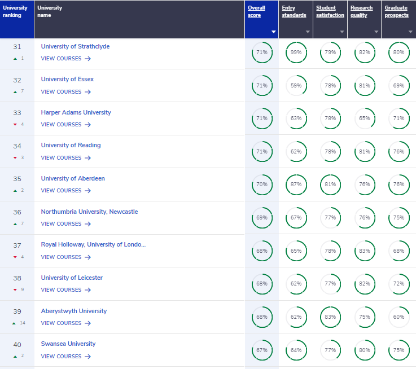Open the Entry standards sort arrow
Viewport: 416px width, 369px height.
coord(308,32)
